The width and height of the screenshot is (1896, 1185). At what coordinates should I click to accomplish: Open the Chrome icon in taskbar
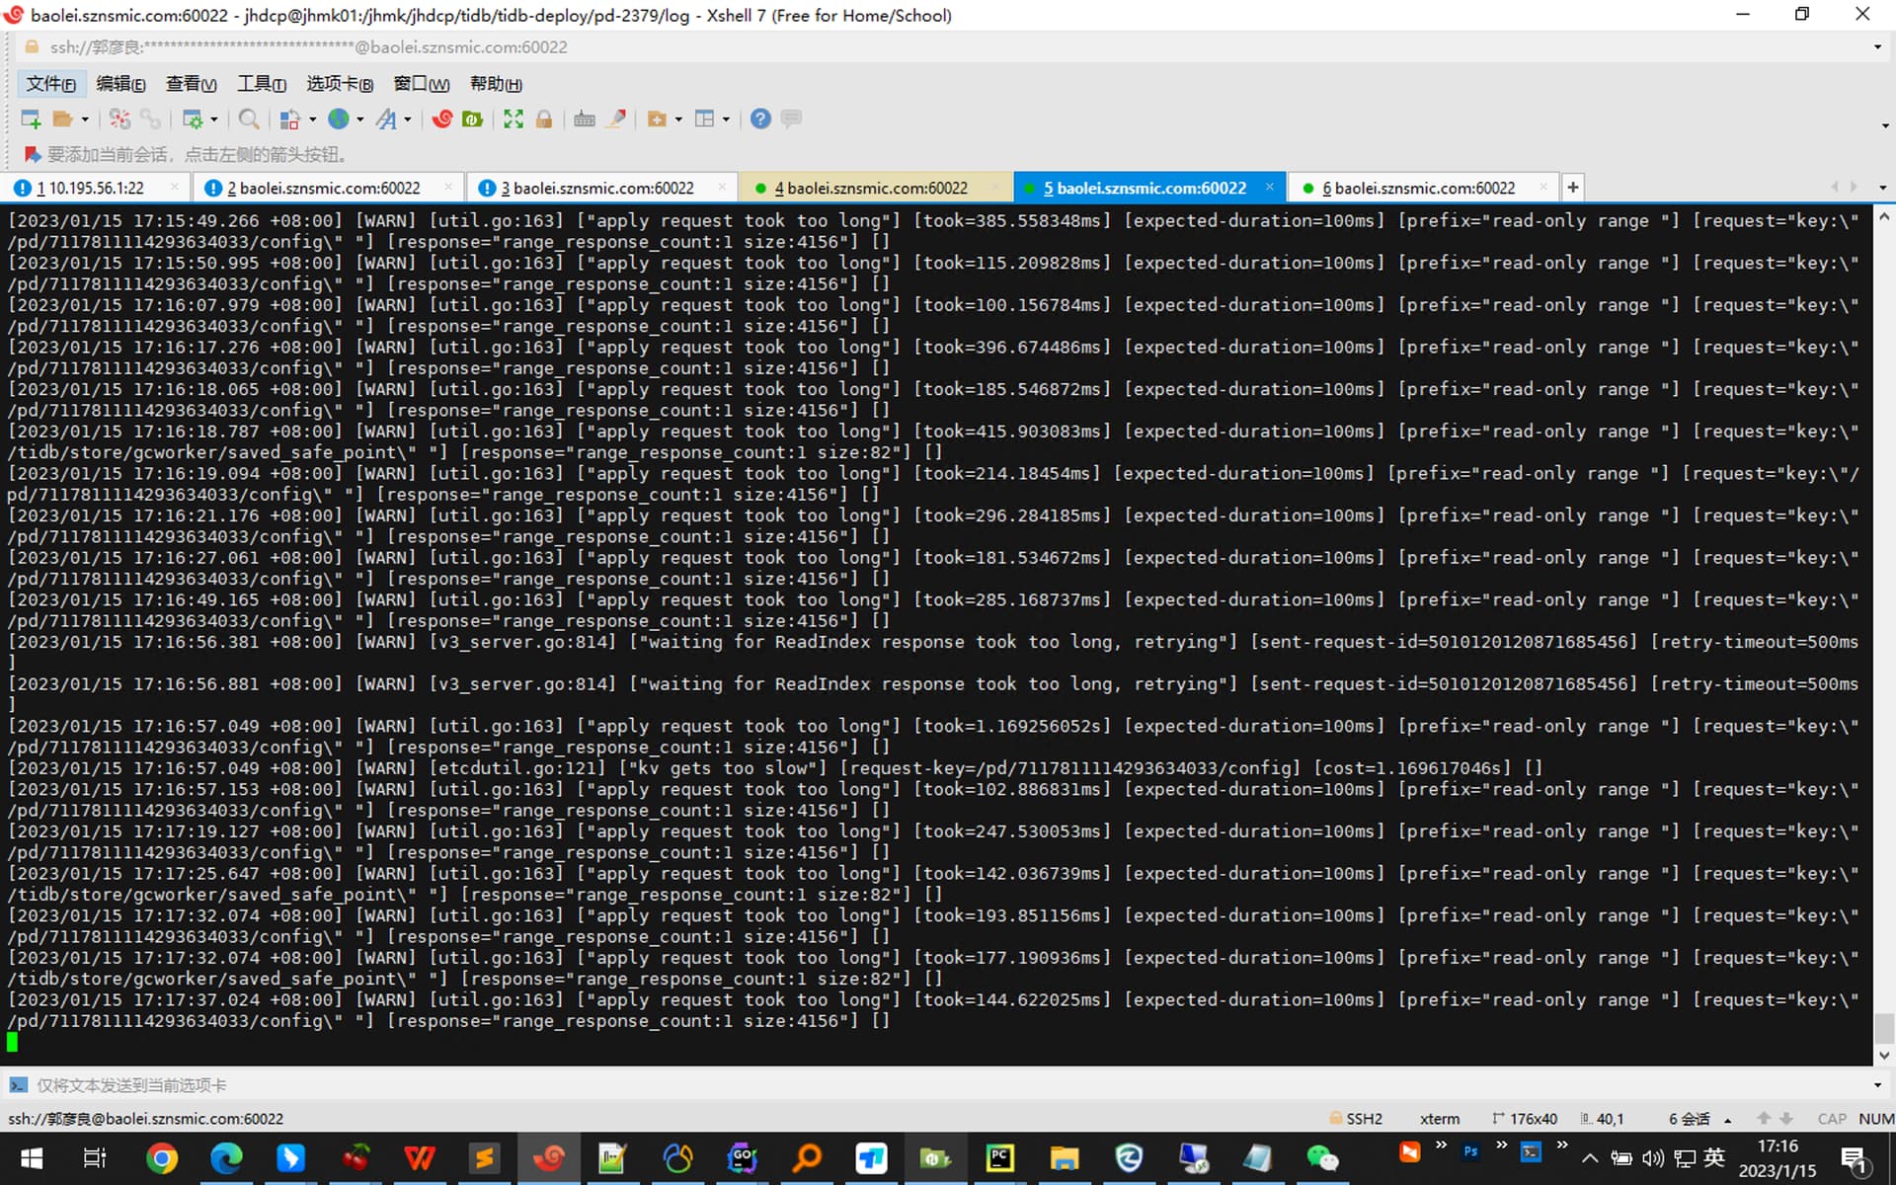pyautogui.click(x=162, y=1157)
